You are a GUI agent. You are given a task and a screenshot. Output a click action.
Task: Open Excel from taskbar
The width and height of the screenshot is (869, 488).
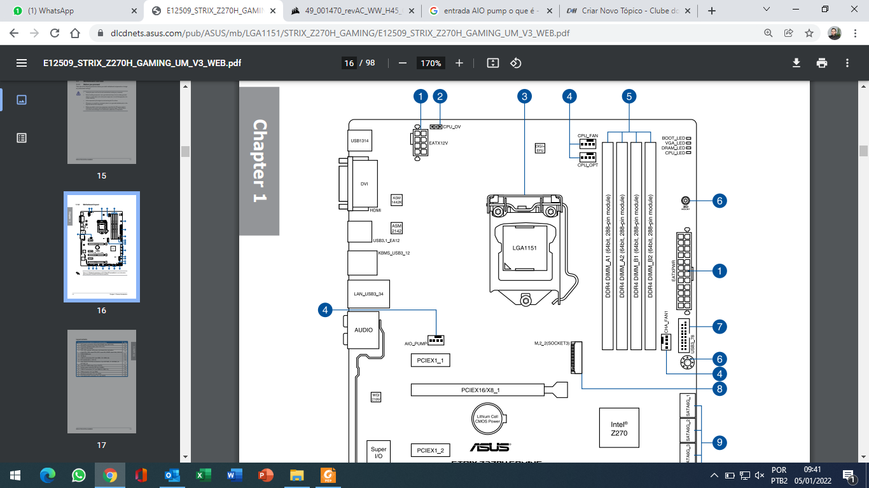204,475
